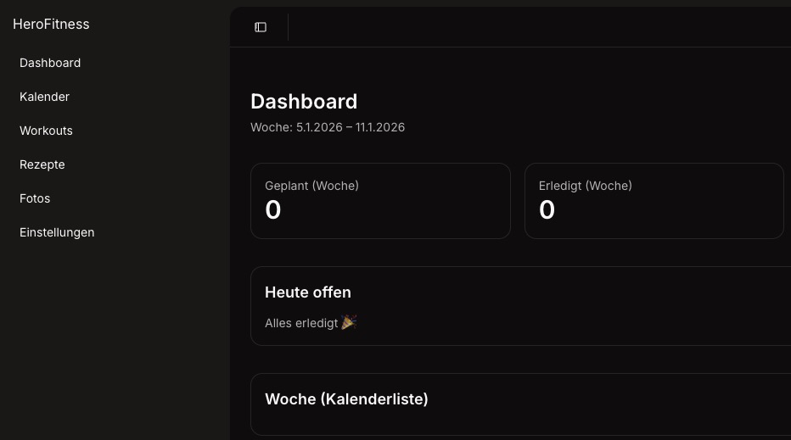
Task: Click the week date range text
Action: [328, 127]
